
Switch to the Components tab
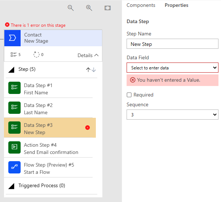coord(141,5)
